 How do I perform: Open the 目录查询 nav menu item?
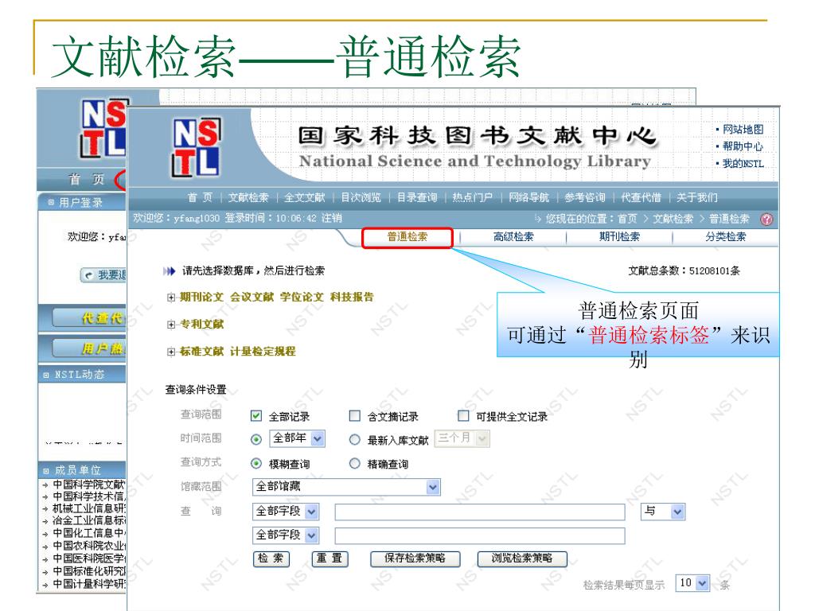[x=417, y=197]
